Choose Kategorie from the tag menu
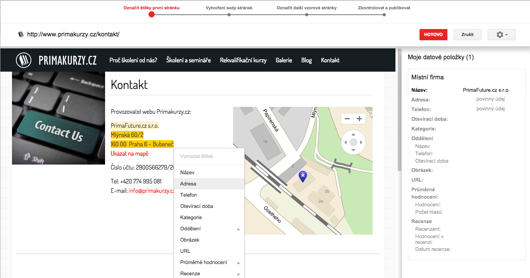The width and height of the screenshot is (530, 278). point(209,218)
